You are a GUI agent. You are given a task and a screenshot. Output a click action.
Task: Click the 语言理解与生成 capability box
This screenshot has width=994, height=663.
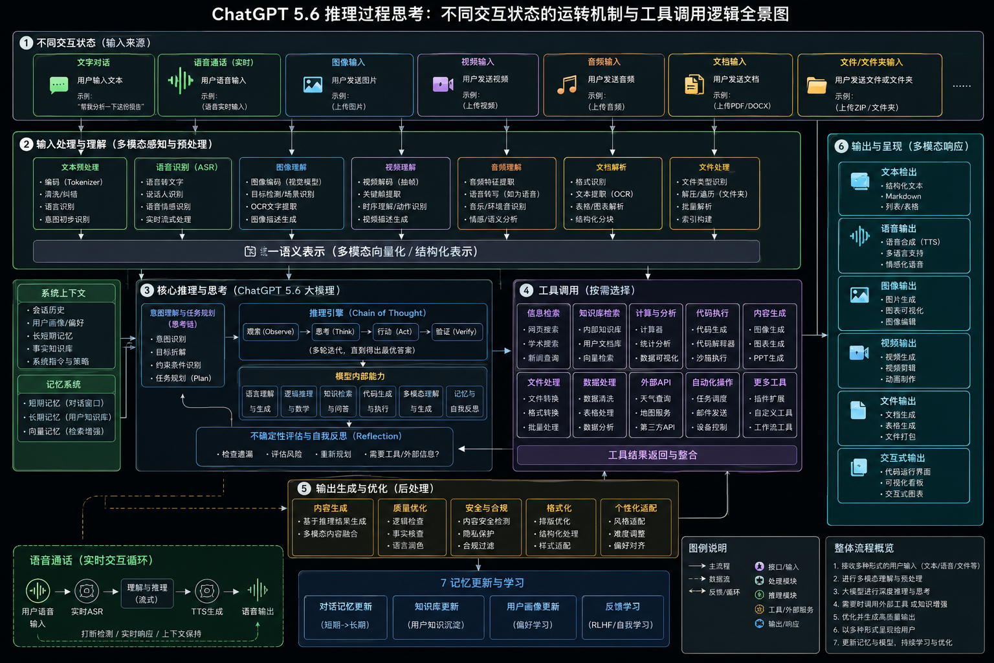point(260,401)
